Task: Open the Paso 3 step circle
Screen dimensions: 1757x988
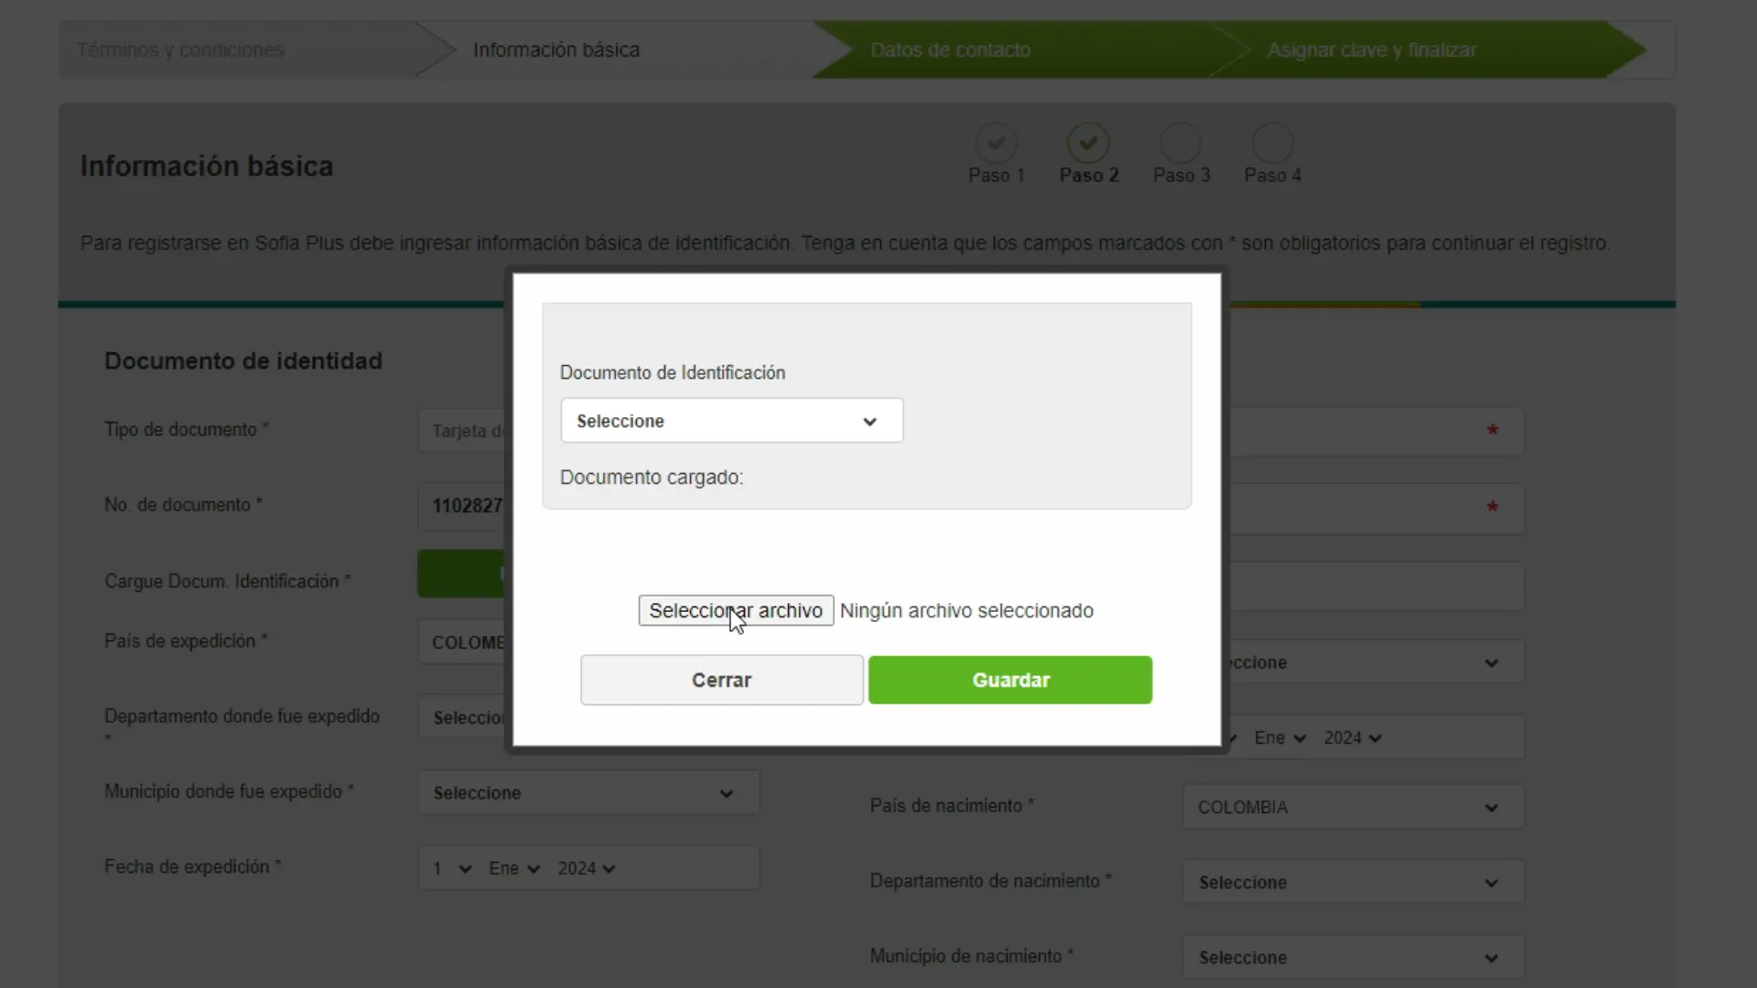Action: pos(1181,142)
